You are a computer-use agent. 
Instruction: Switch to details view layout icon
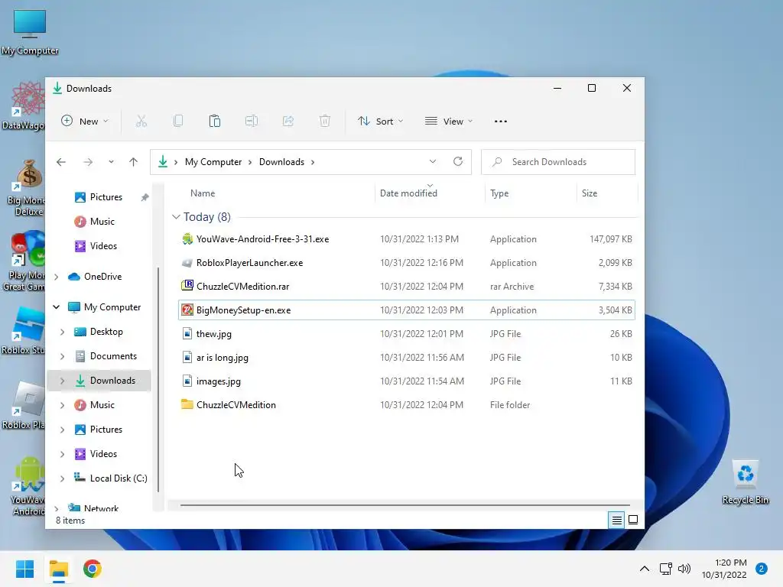(617, 520)
